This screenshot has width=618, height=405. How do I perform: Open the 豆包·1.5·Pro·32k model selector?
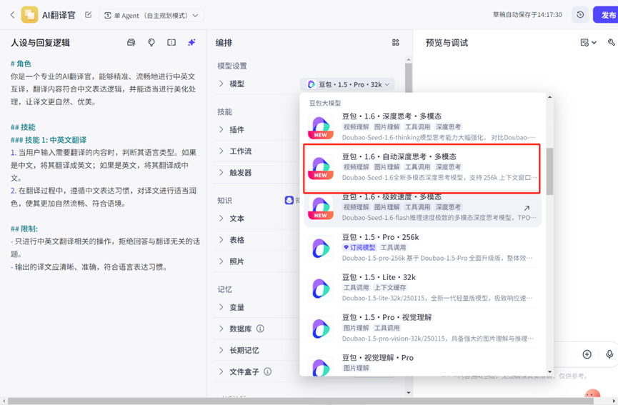[x=348, y=84]
